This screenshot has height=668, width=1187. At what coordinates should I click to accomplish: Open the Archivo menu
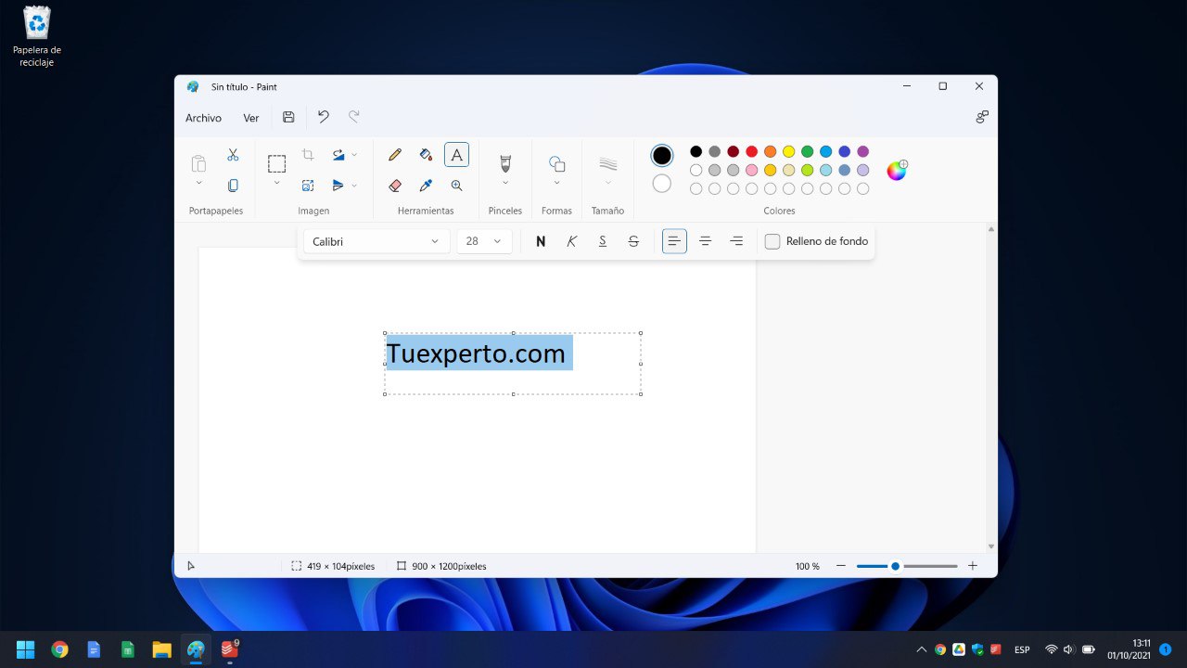click(203, 118)
